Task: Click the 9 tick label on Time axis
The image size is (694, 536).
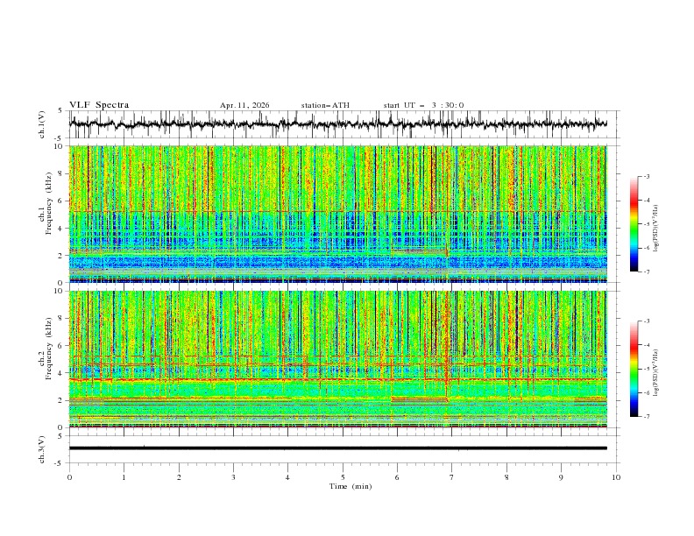Action: (561, 477)
